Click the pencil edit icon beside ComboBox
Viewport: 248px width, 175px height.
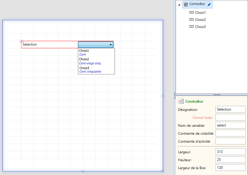[209, 4]
